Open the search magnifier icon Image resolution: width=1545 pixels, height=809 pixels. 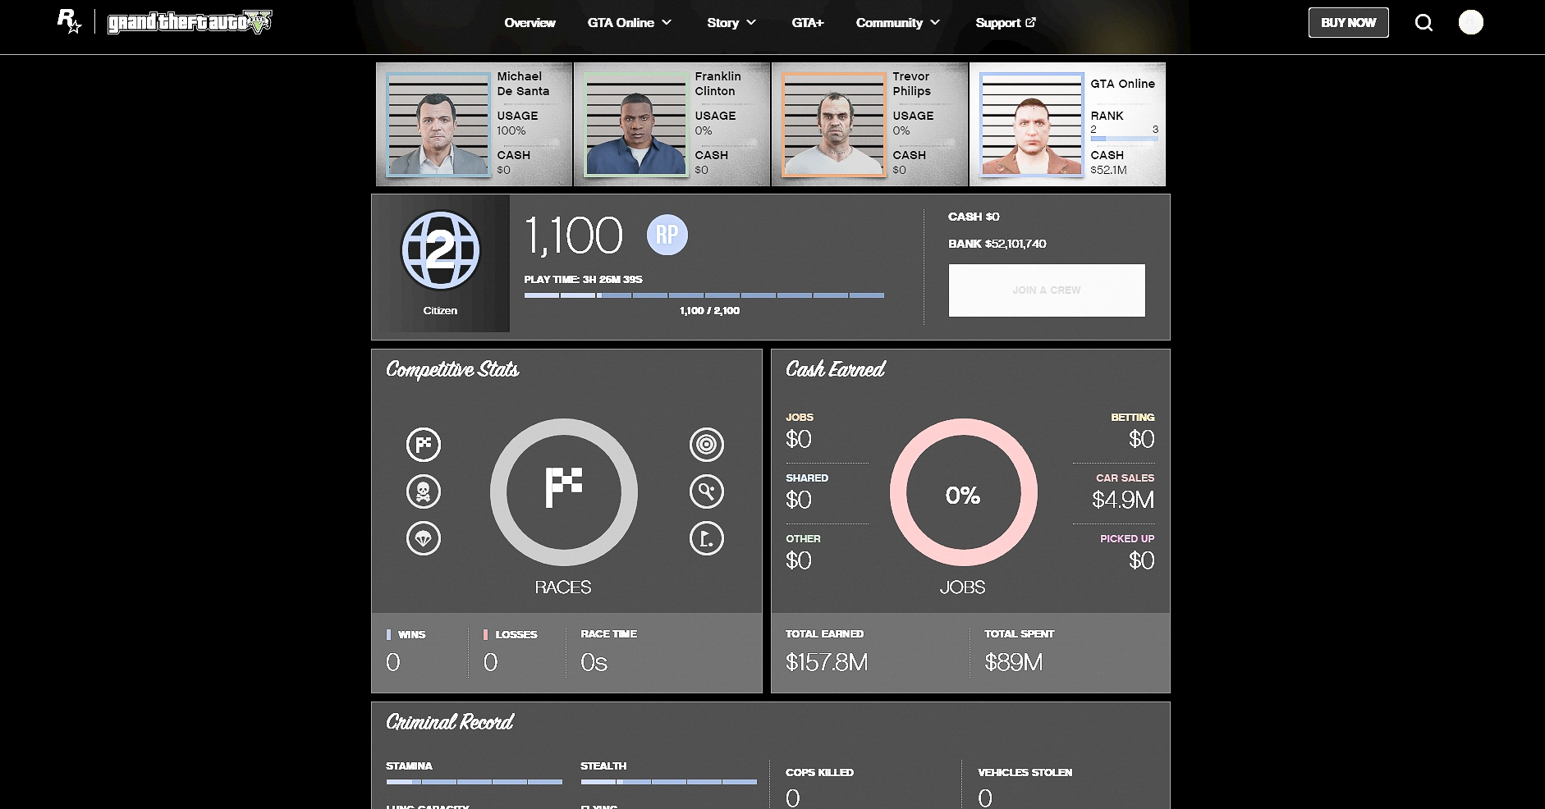tap(1424, 23)
